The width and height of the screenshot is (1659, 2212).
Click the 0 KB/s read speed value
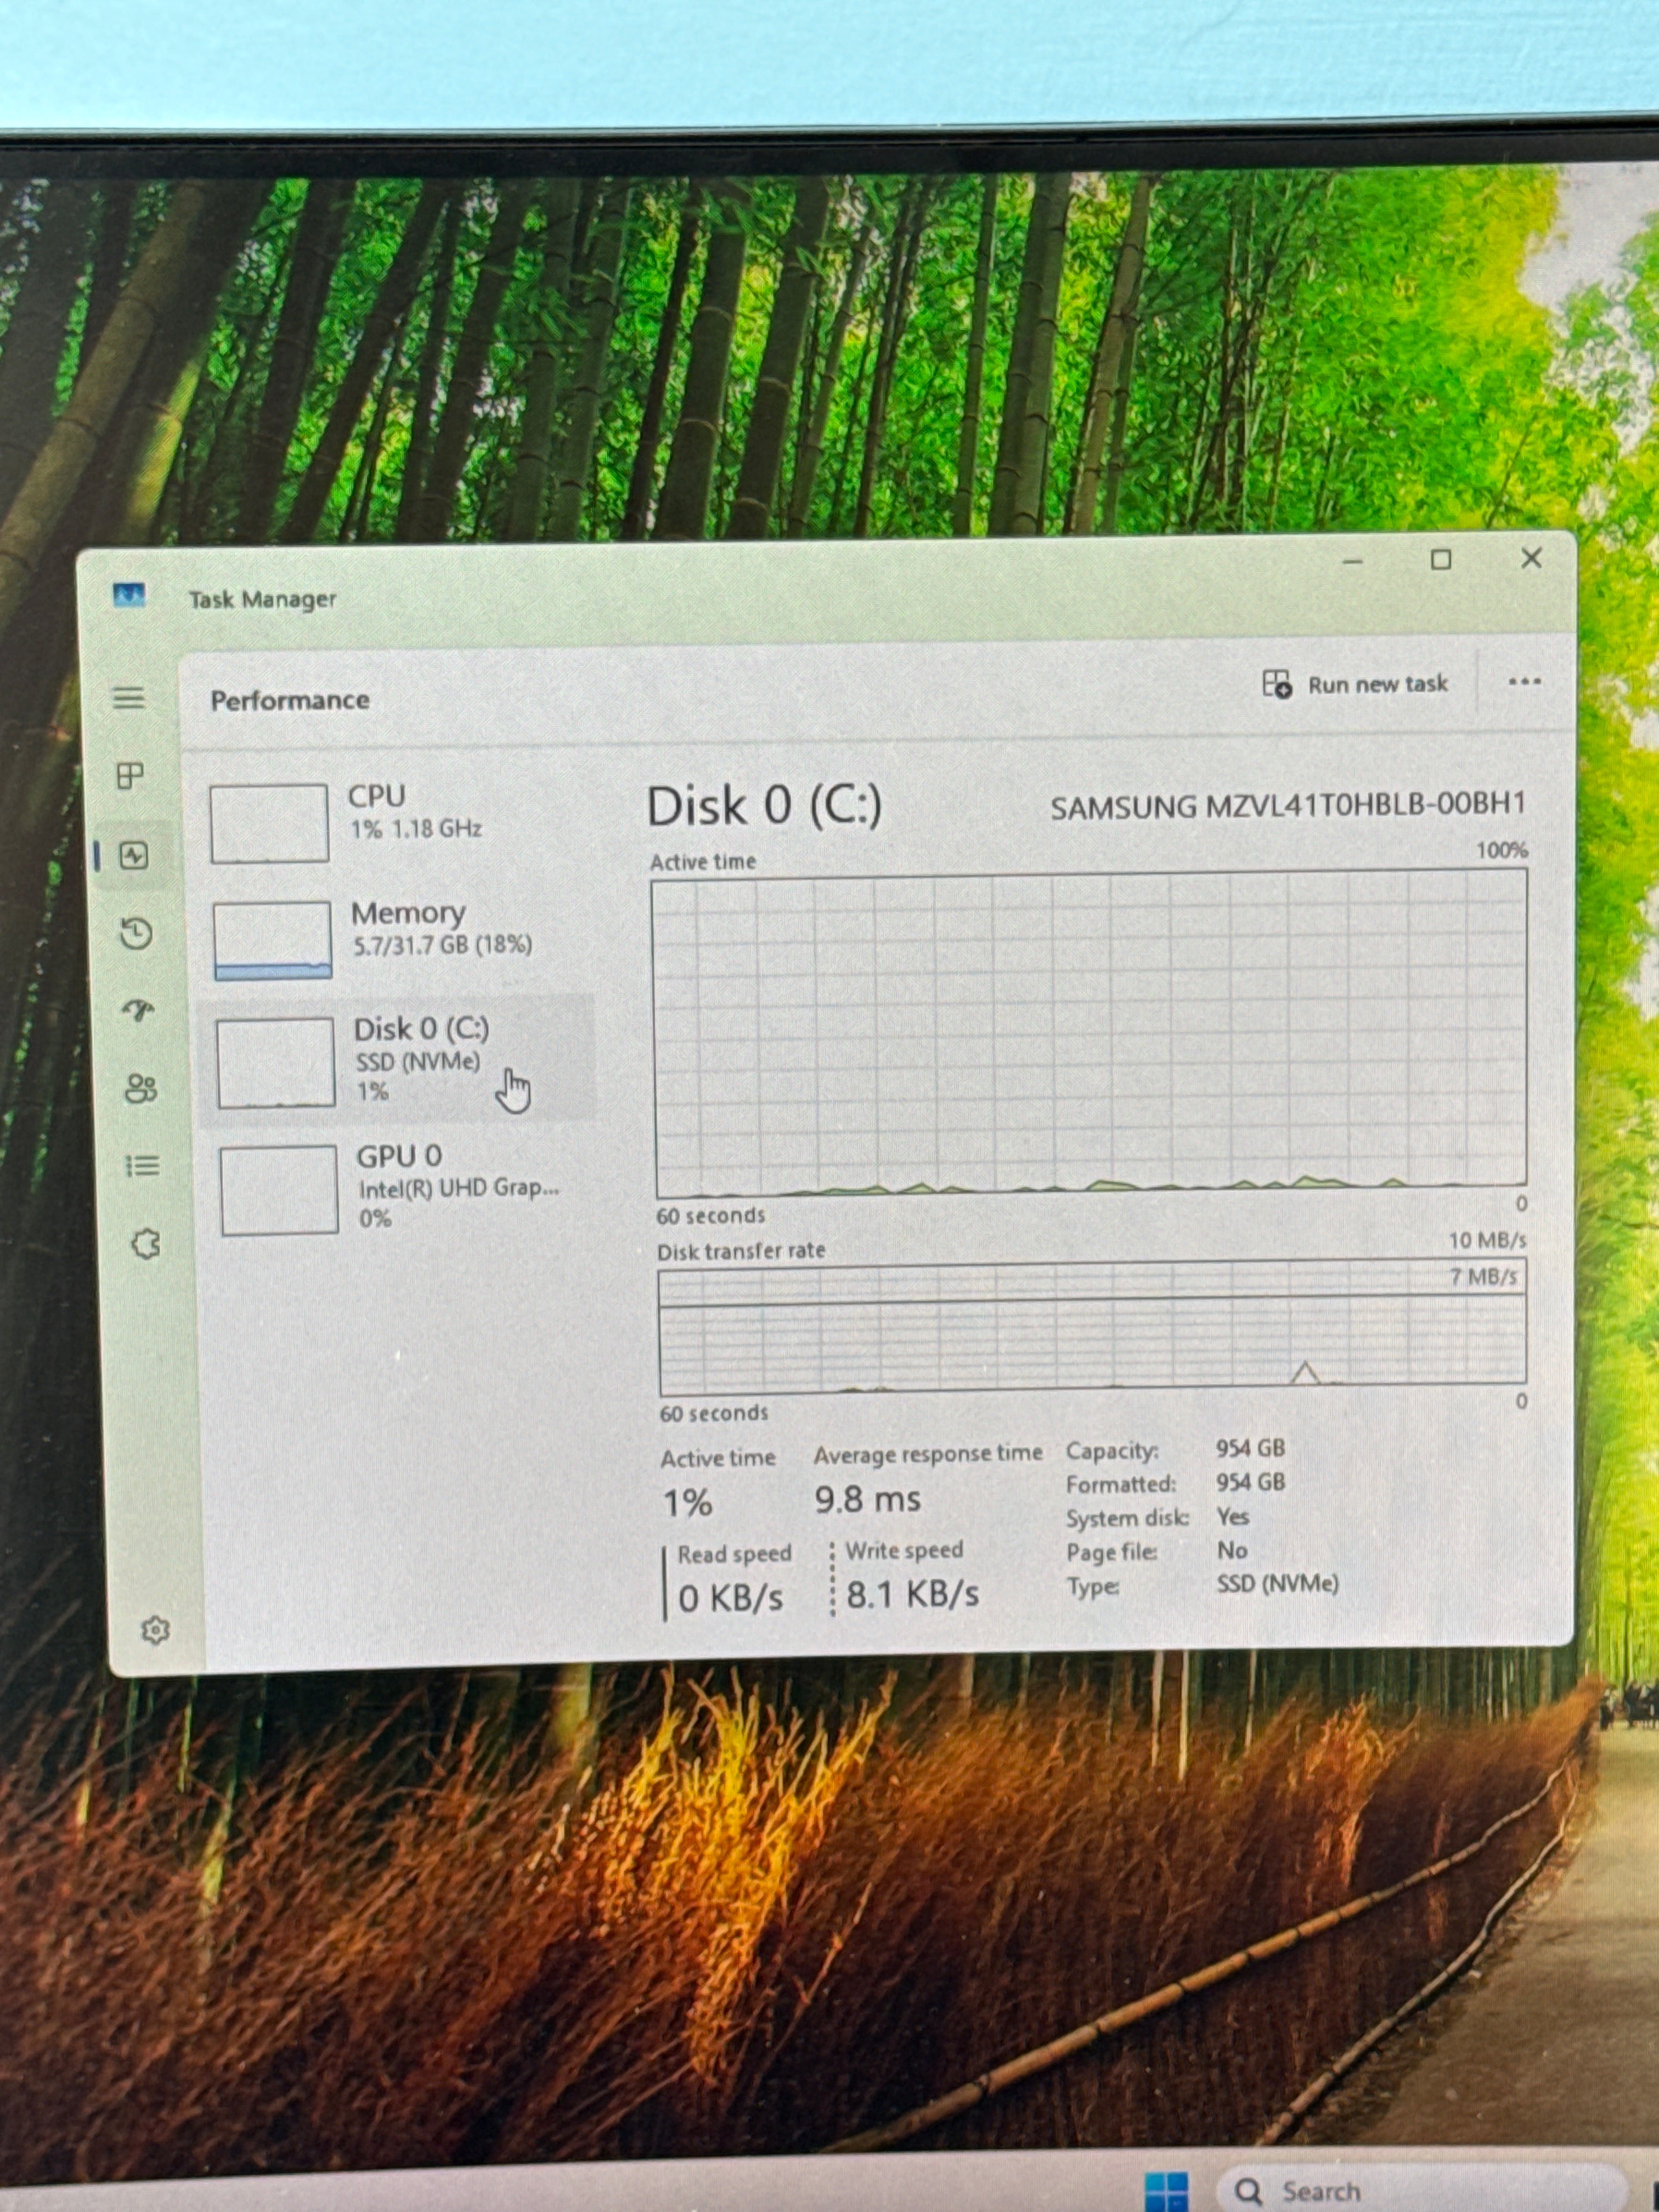pos(730,1598)
